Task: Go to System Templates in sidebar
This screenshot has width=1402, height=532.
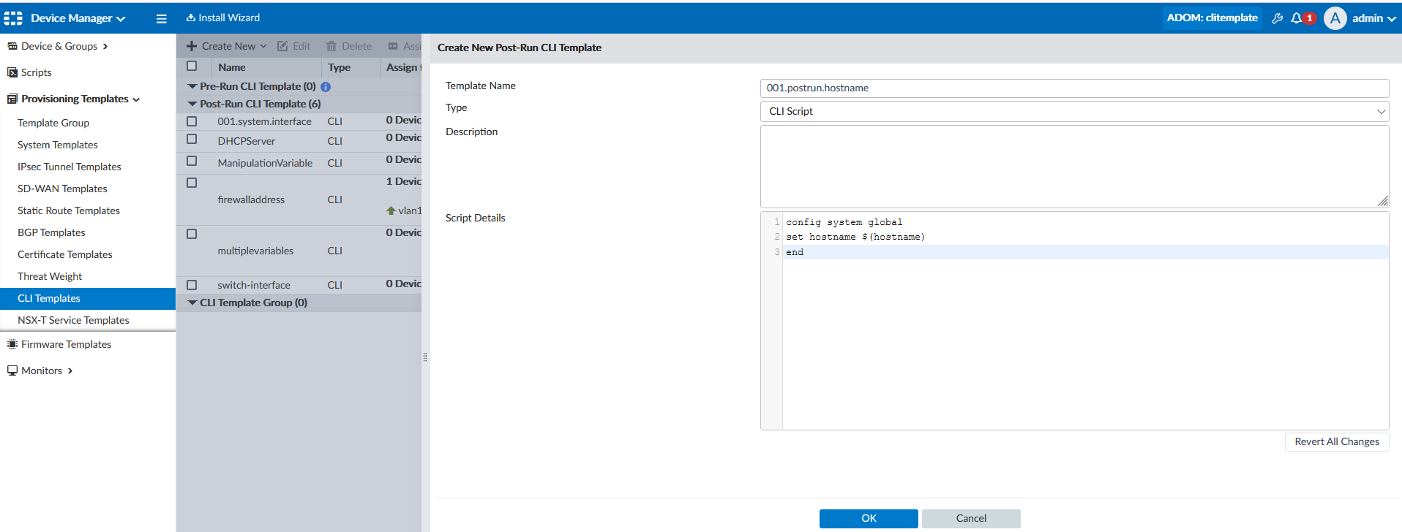Action: (57, 145)
